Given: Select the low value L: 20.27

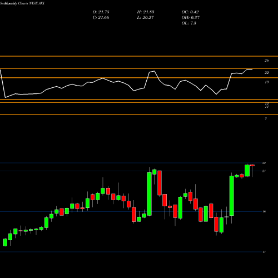Looking at the screenshot, I should click(146, 18).
